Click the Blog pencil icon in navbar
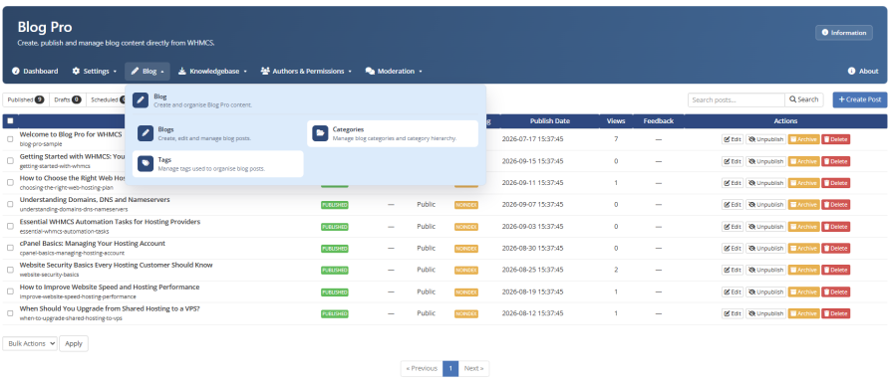Image resolution: width=889 pixels, height=387 pixels. pyautogui.click(x=135, y=72)
